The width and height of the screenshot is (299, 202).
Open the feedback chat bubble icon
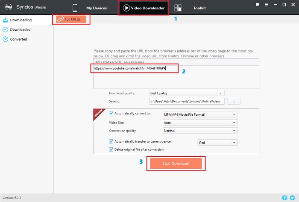258,5
